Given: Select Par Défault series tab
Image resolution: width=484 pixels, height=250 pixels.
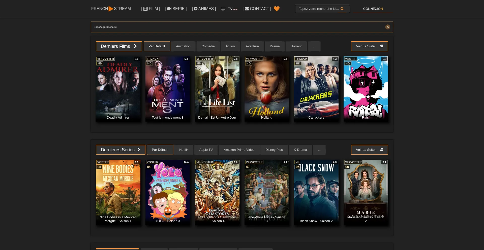Looking at the screenshot, I should pos(160,150).
